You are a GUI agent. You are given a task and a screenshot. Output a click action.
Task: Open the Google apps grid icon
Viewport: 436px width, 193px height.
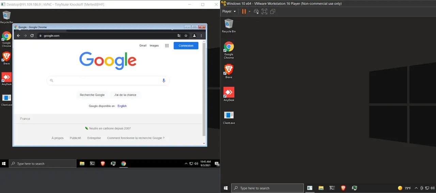pyautogui.click(x=167, y=46)
